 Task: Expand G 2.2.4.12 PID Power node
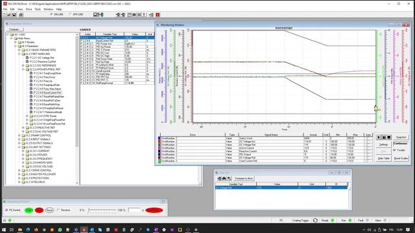click(27, 116)
